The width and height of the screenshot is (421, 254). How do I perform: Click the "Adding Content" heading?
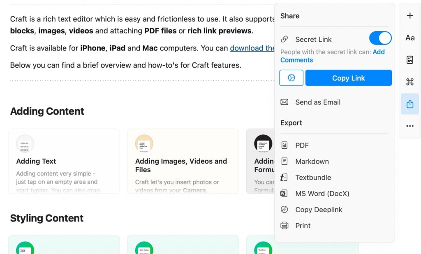(x=47, y=111)
